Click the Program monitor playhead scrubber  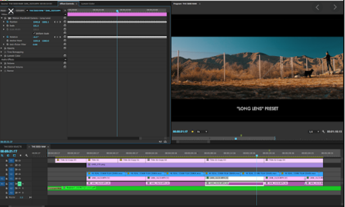tap(236, 139)
